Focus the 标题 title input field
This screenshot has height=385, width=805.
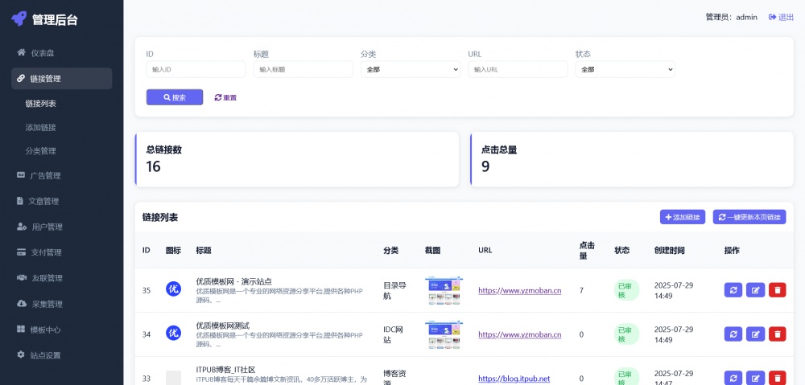coord(303,70)
